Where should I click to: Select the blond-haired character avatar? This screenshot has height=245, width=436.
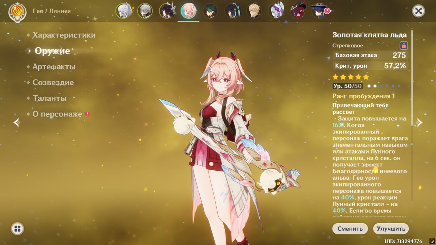click(254, 11)
